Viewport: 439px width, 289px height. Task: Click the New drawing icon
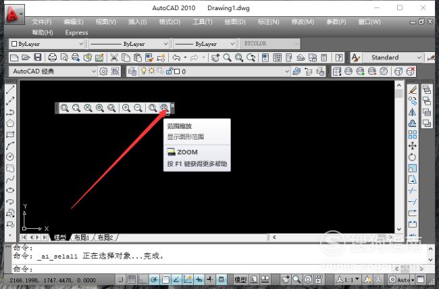(x=14, y=57)
